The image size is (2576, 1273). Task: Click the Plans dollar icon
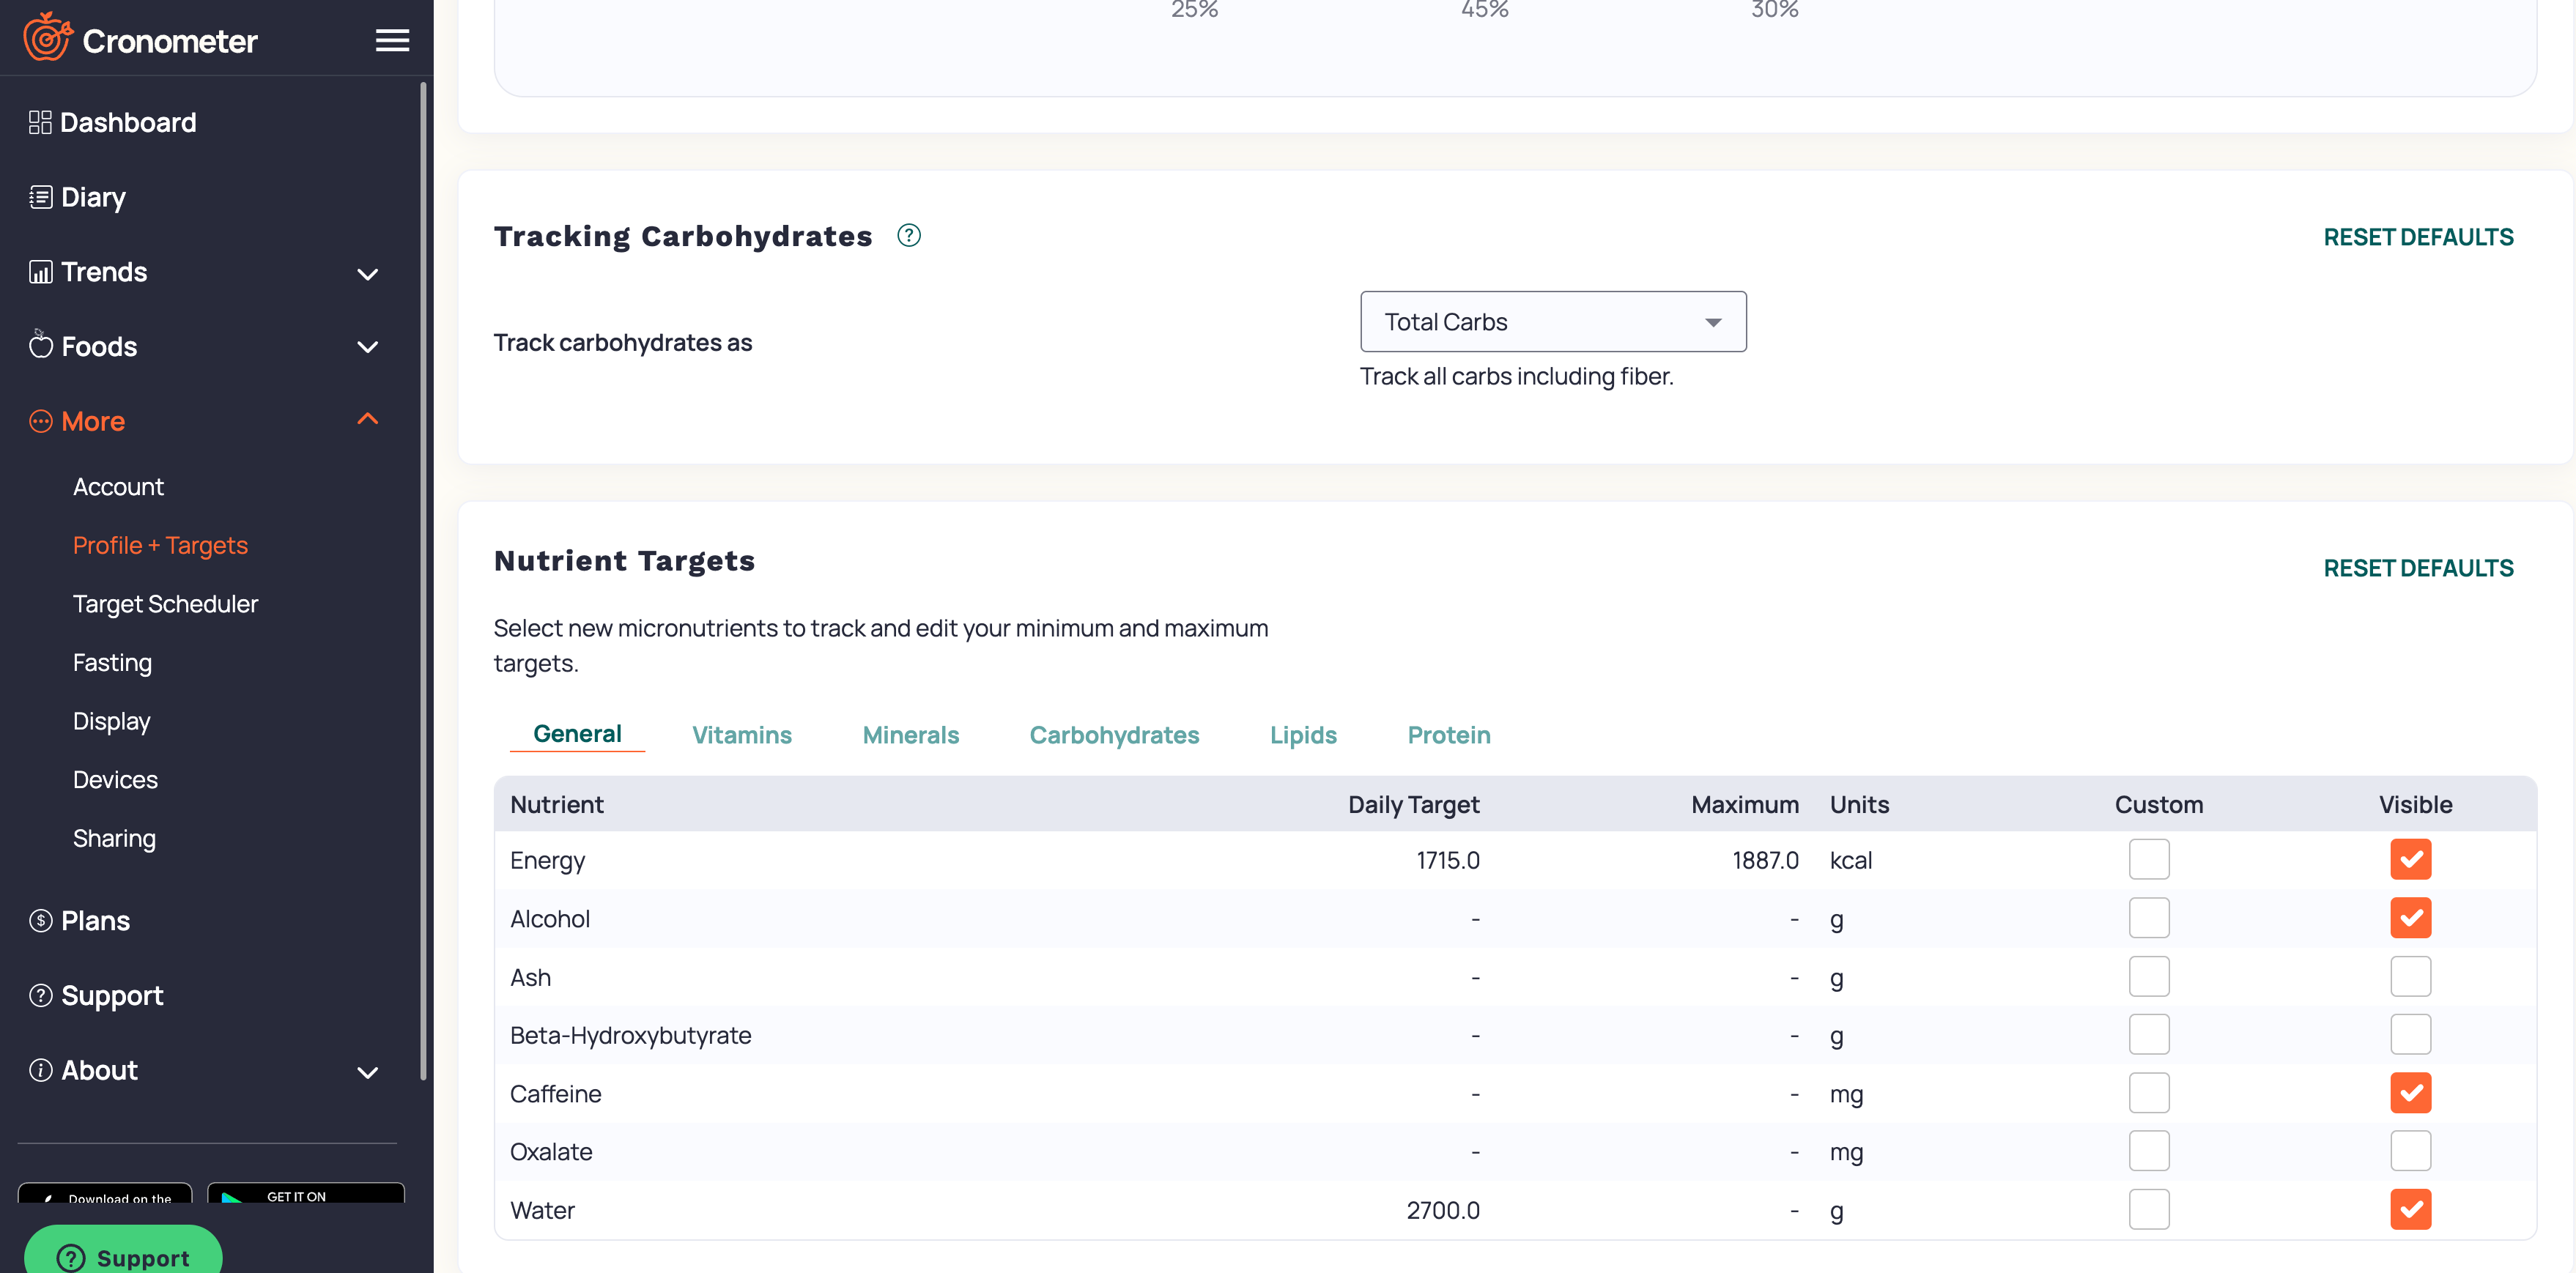click(x=40, y=920)
